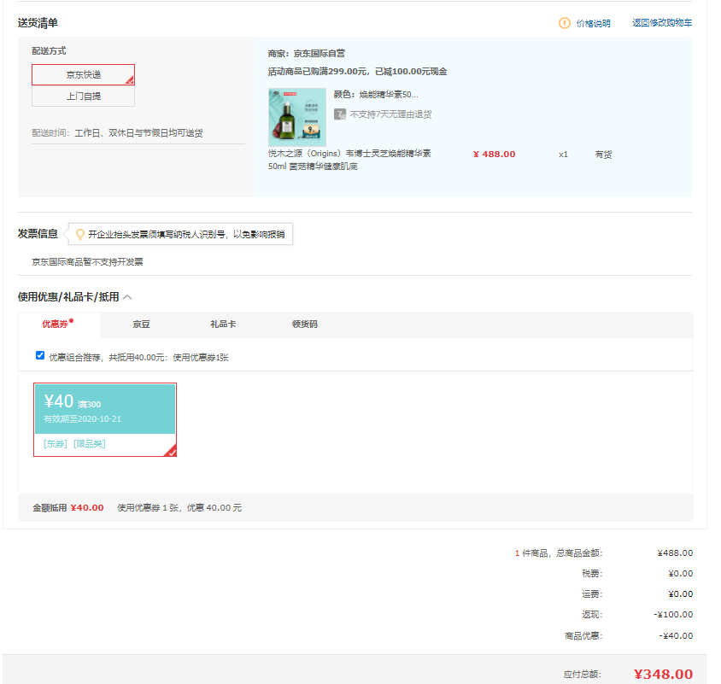Click the 有货 stock status text
This screenshot has height=684, width=721.
(x=603, y=155)
